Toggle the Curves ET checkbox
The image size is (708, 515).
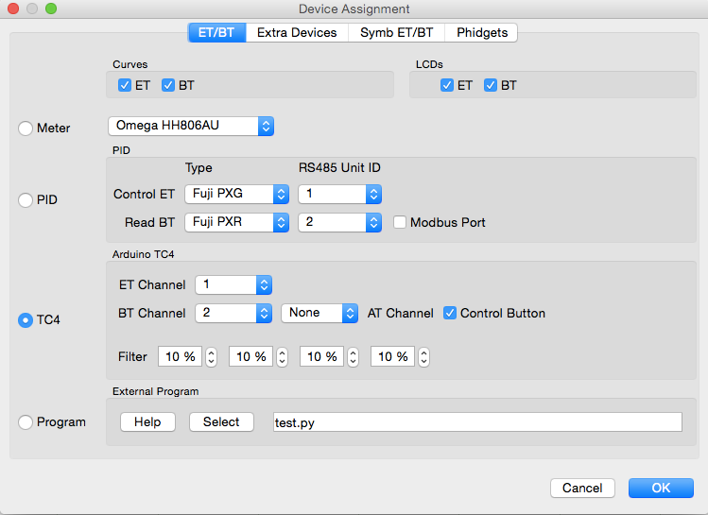(x=124, y=85)
